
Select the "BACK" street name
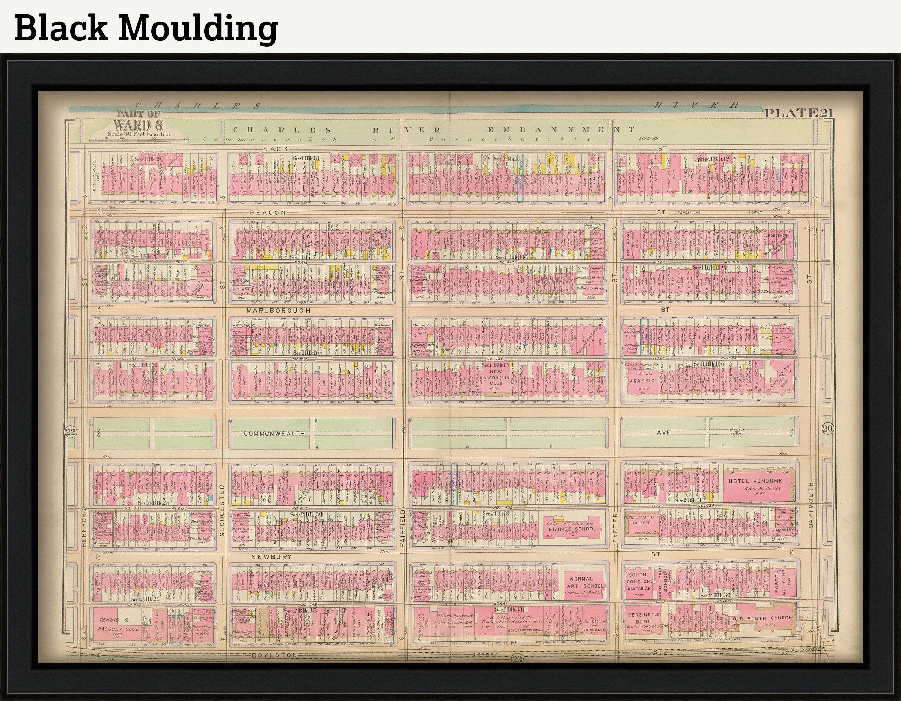(x=275, y=148)
